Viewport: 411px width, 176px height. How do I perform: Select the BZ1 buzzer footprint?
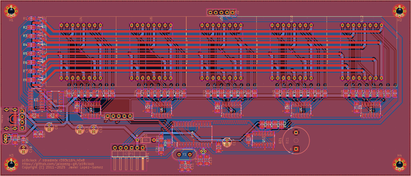[296, 141]
